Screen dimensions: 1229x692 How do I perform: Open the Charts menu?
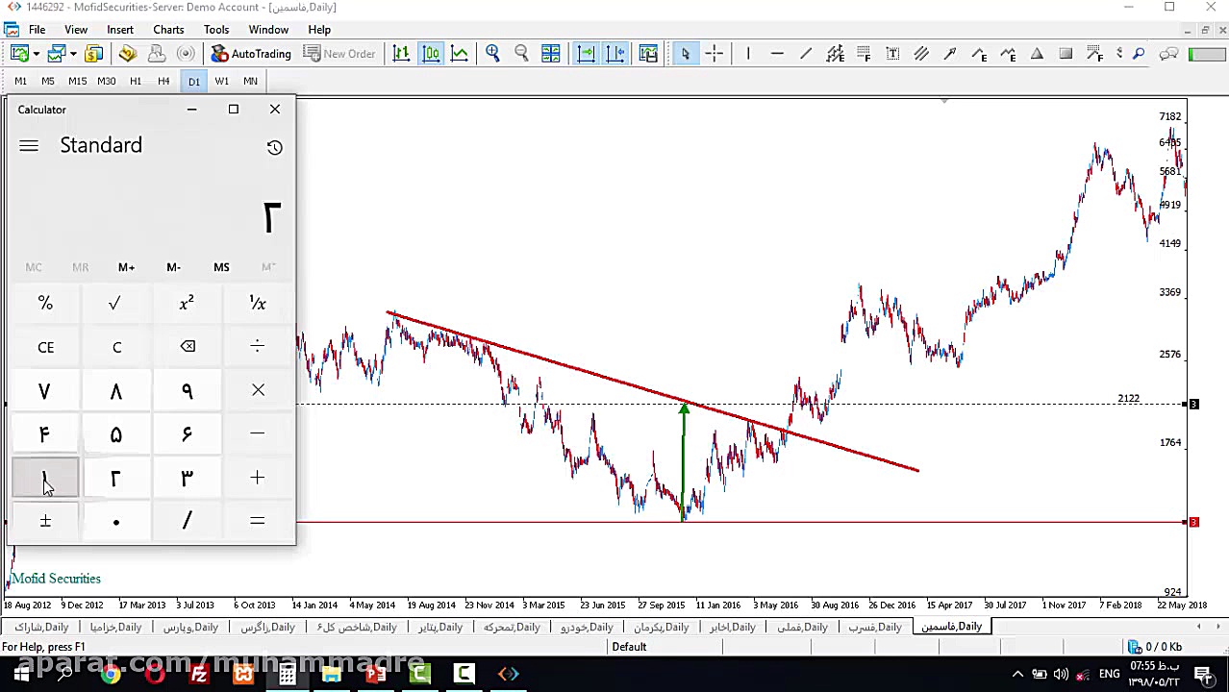[x=168, y=30]
